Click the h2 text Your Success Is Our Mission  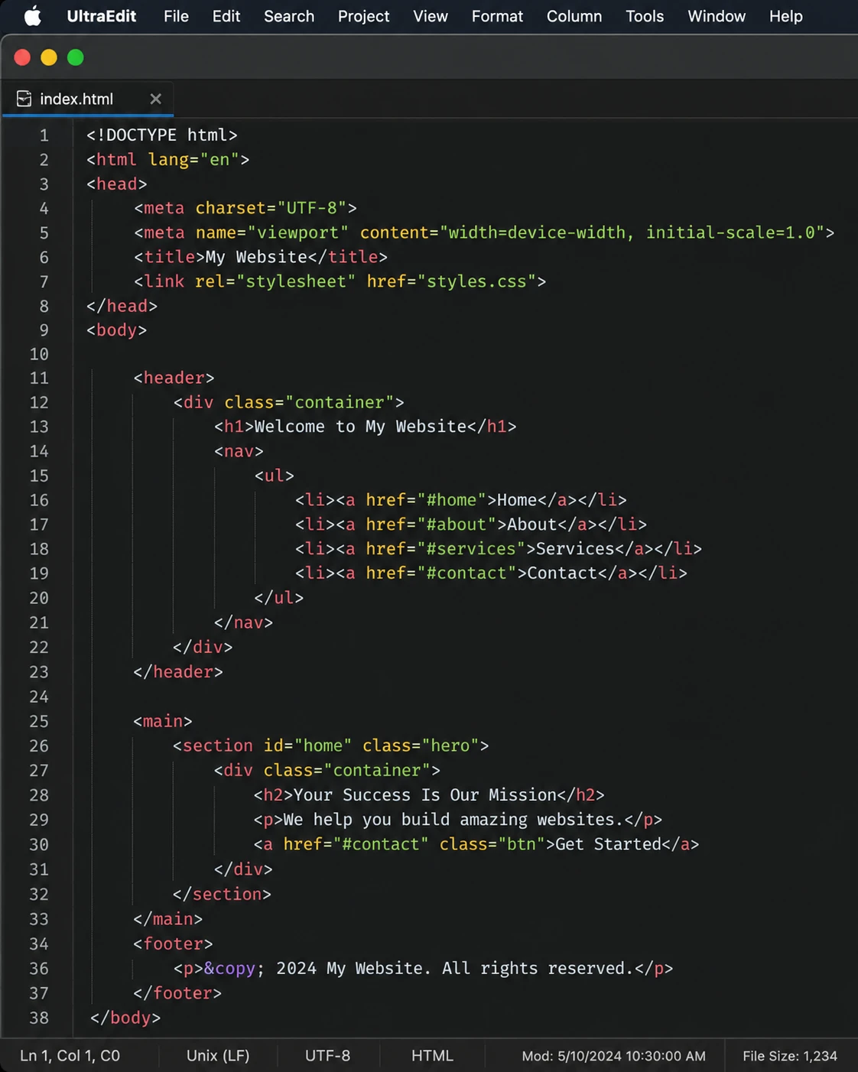(425, 795)
